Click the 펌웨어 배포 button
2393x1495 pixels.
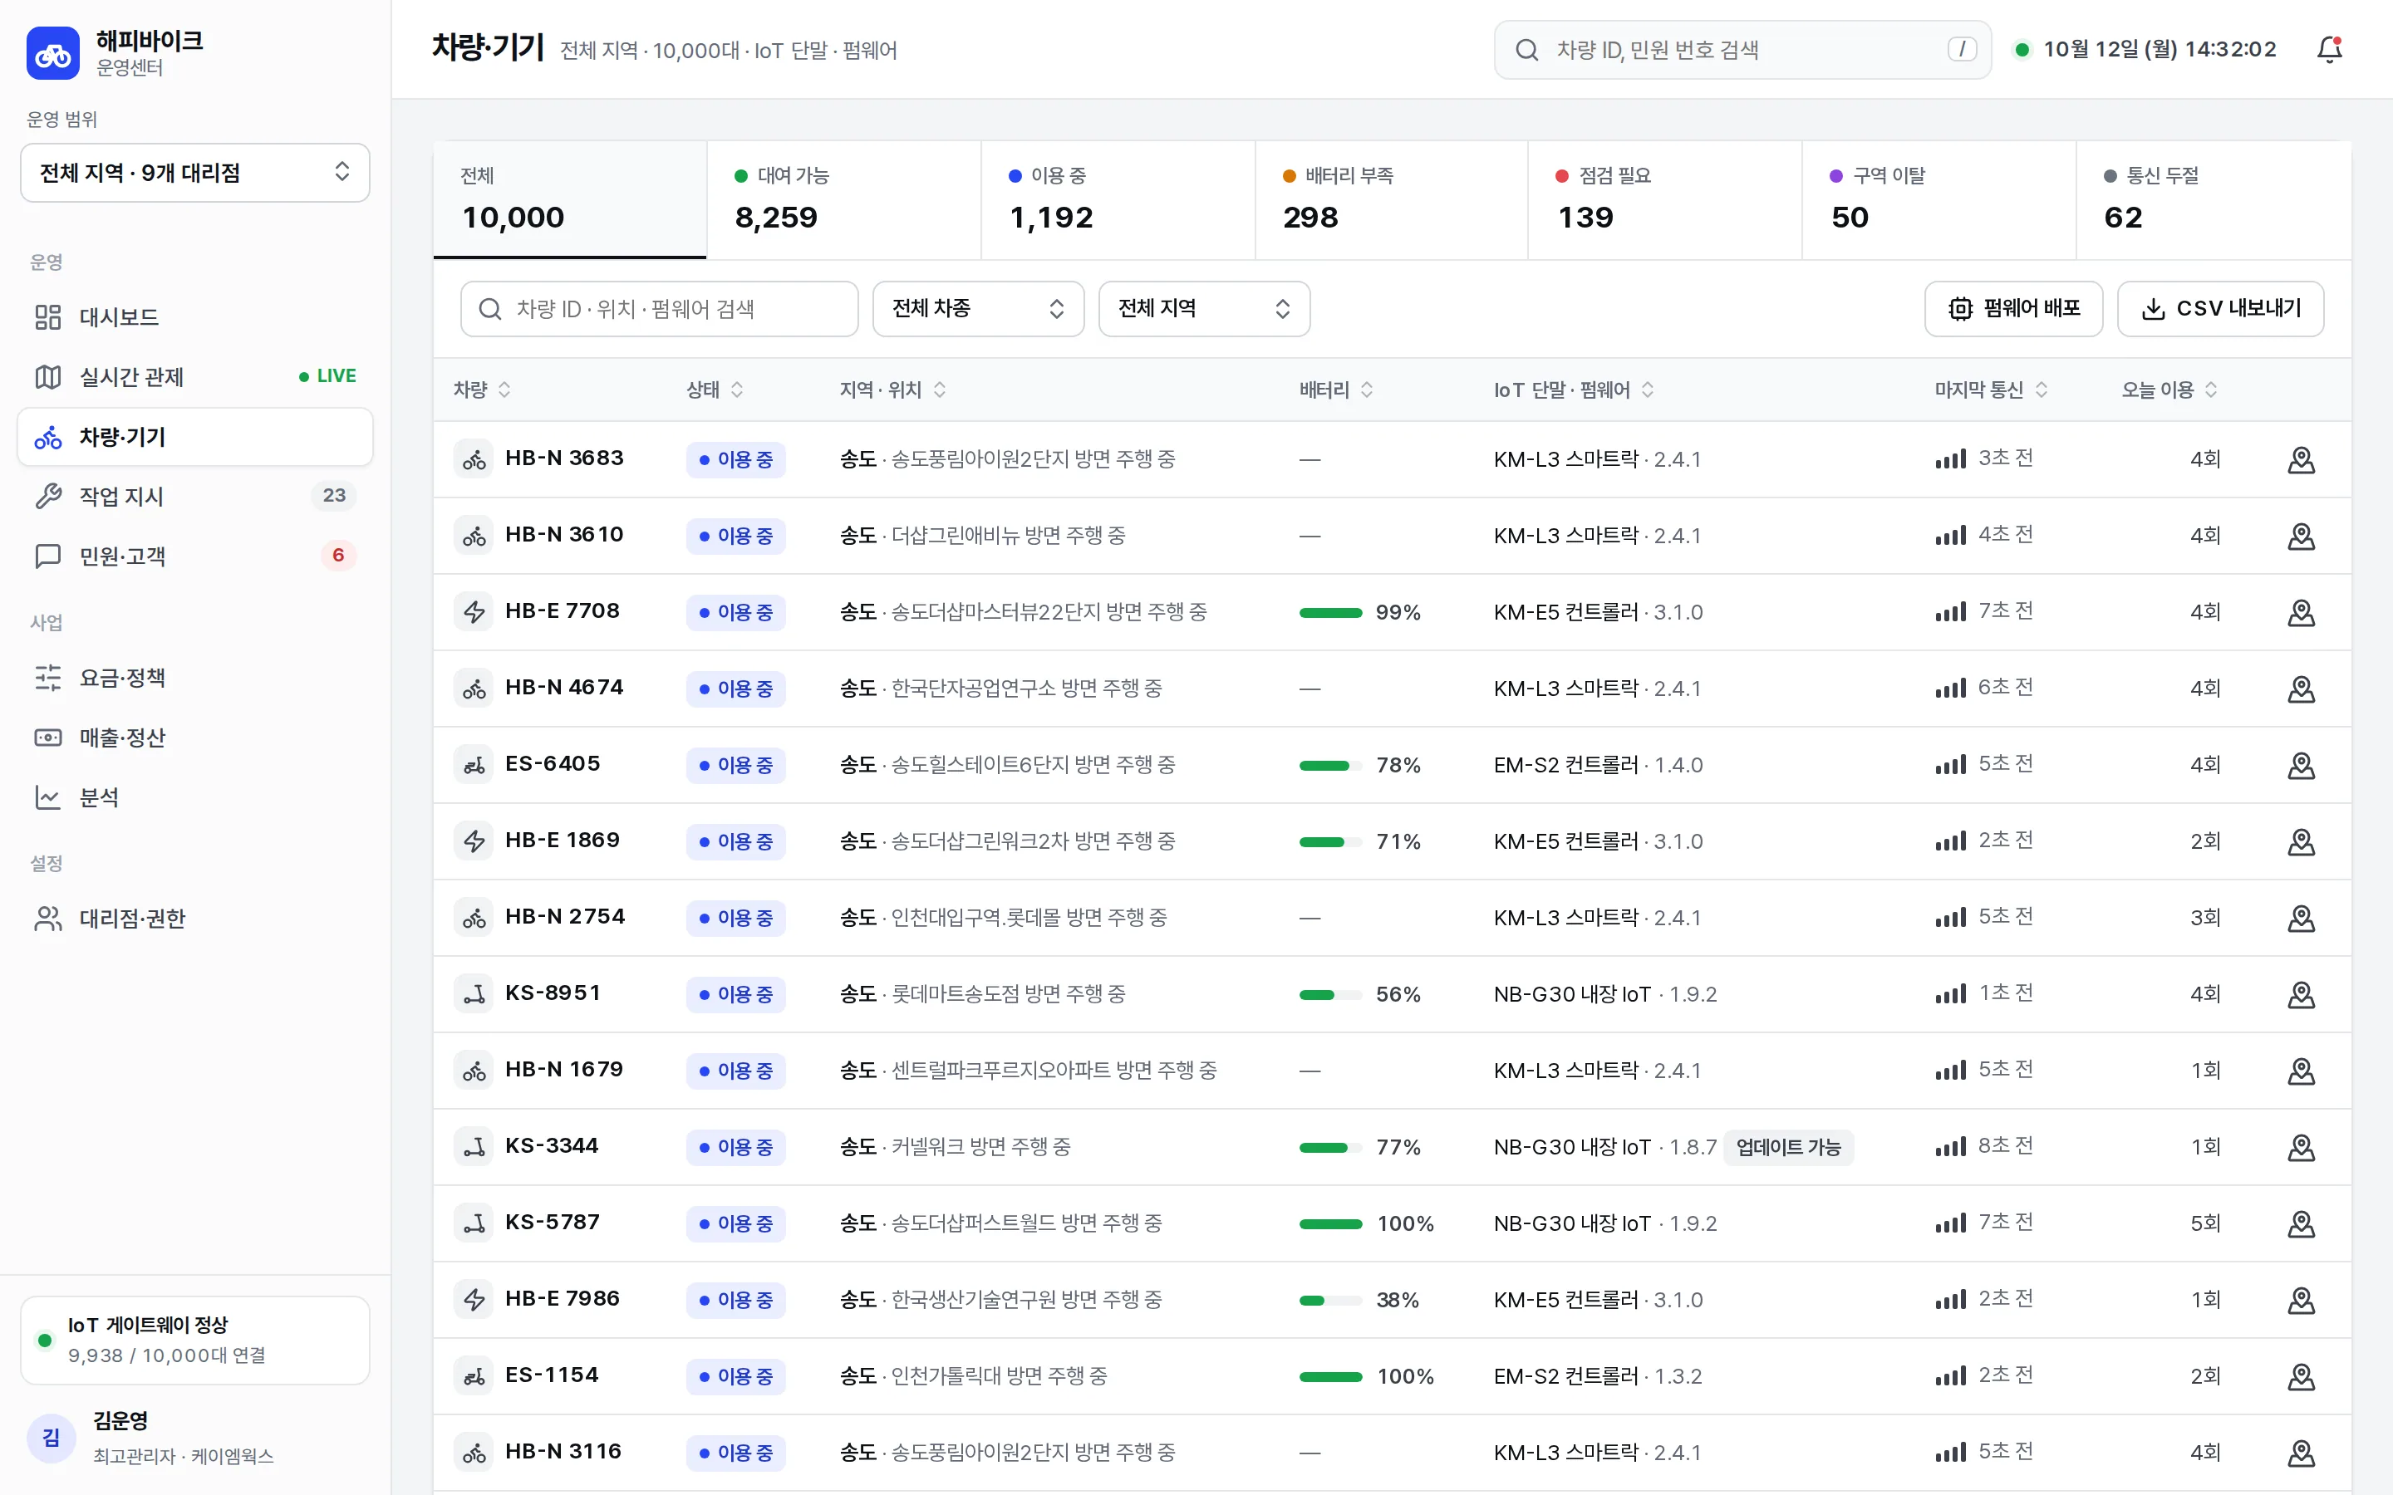(x=2013, y=308)
